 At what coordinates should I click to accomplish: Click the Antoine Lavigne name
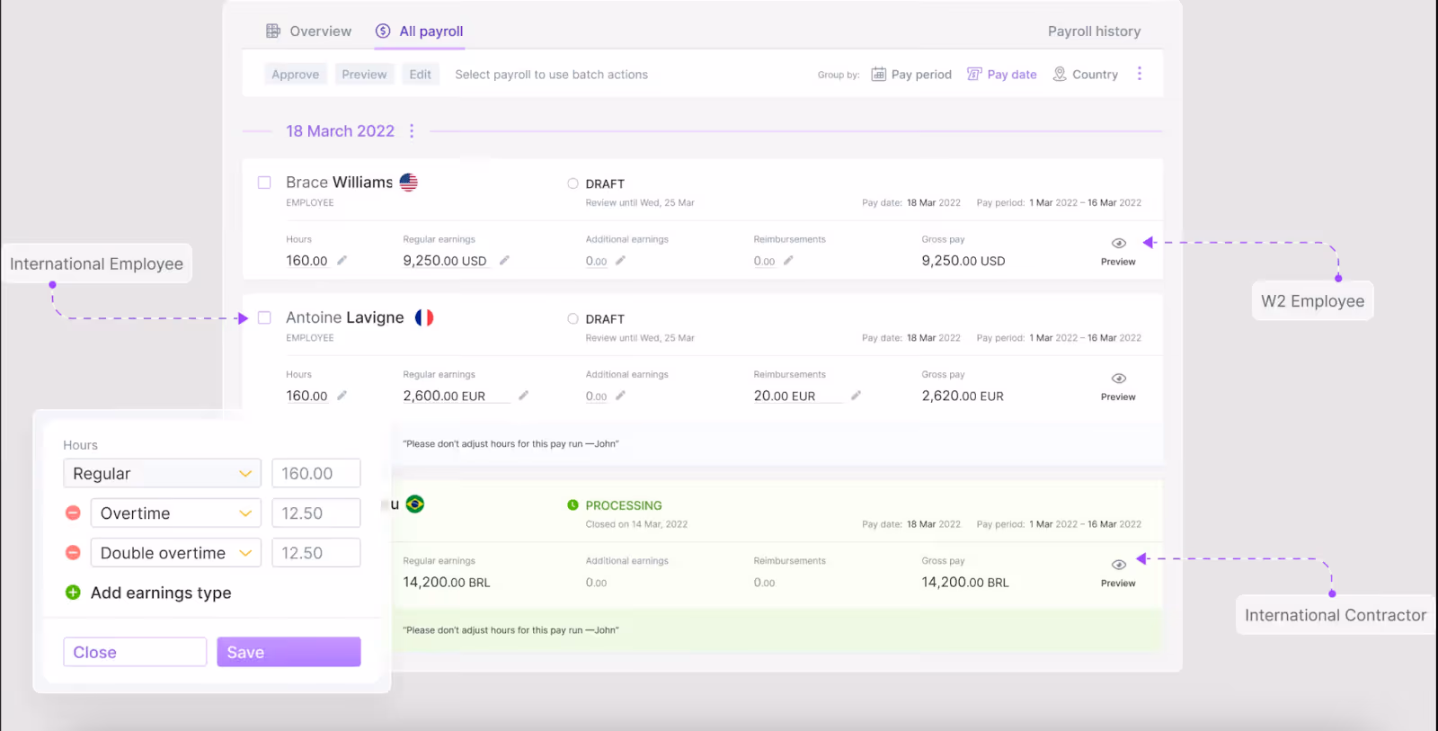click(x=345, y=317)
